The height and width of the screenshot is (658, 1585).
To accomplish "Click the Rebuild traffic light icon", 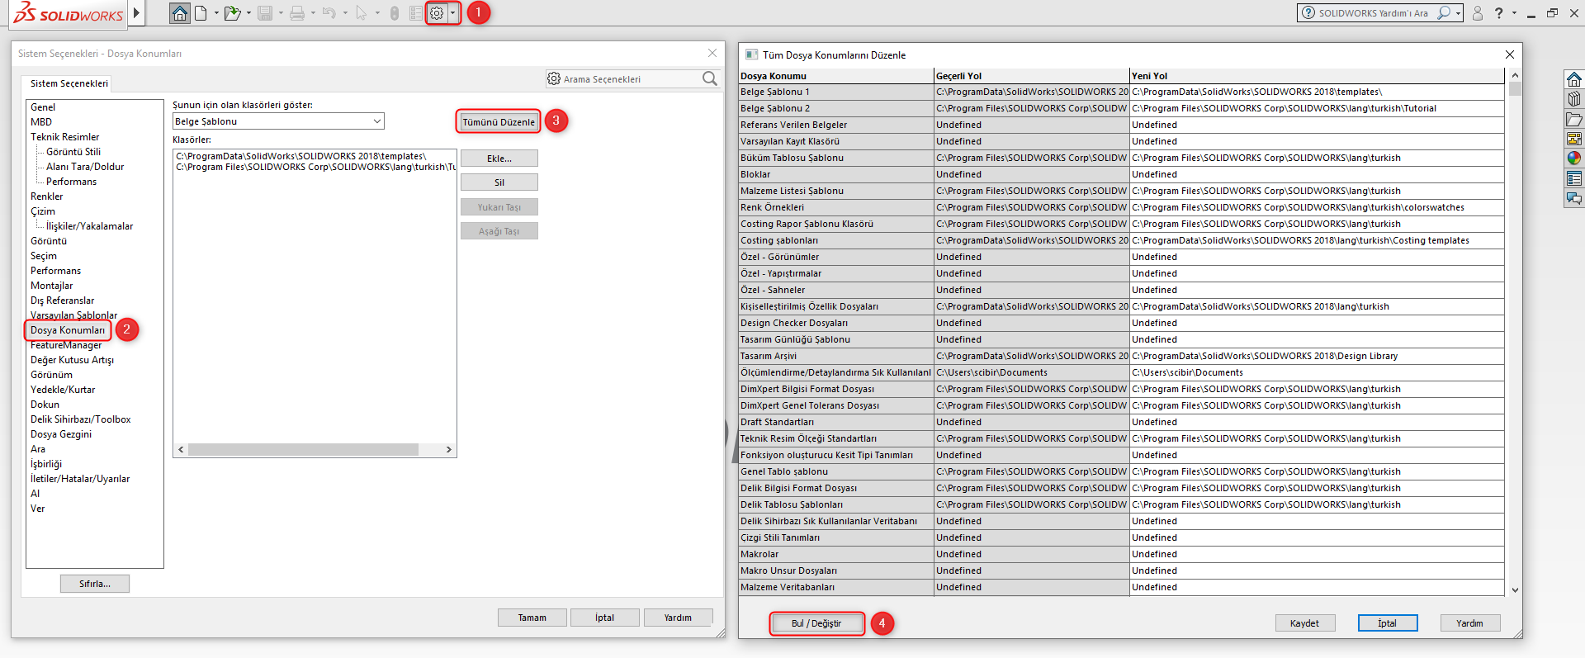I will (395, 13).
